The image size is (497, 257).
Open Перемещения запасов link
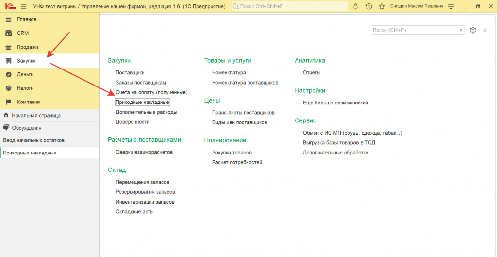point(143,182)
